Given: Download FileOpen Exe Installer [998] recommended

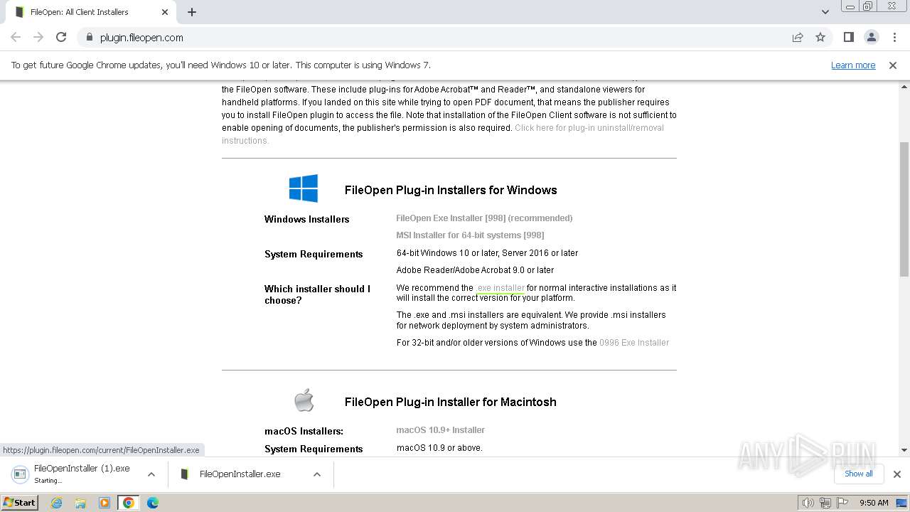Looking at the screenshot, I should pos(484,218).
